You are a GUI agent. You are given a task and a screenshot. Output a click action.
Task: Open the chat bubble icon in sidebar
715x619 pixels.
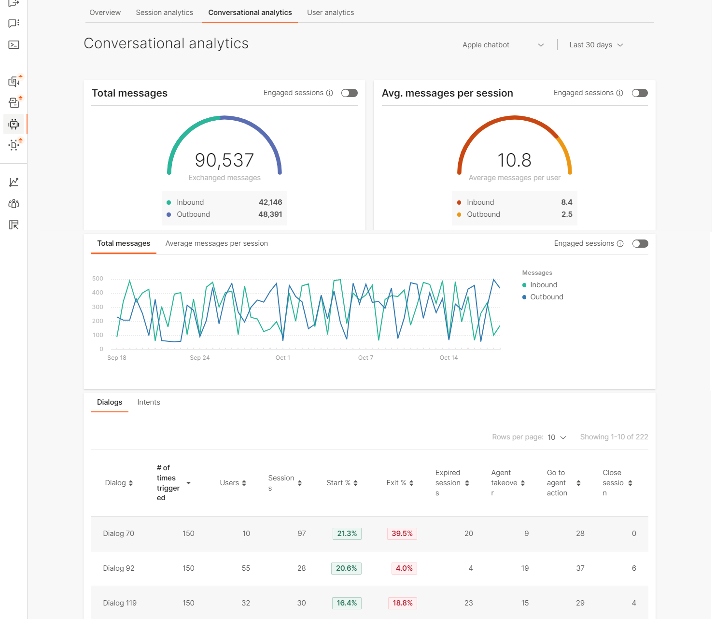14,23
